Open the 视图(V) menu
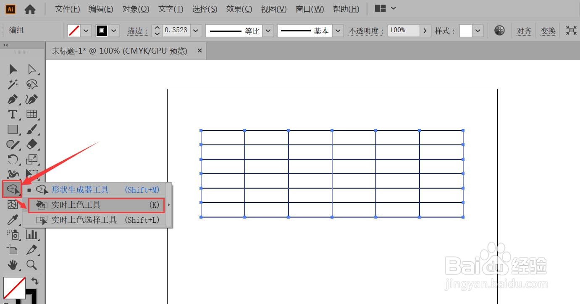 point(274,9)
